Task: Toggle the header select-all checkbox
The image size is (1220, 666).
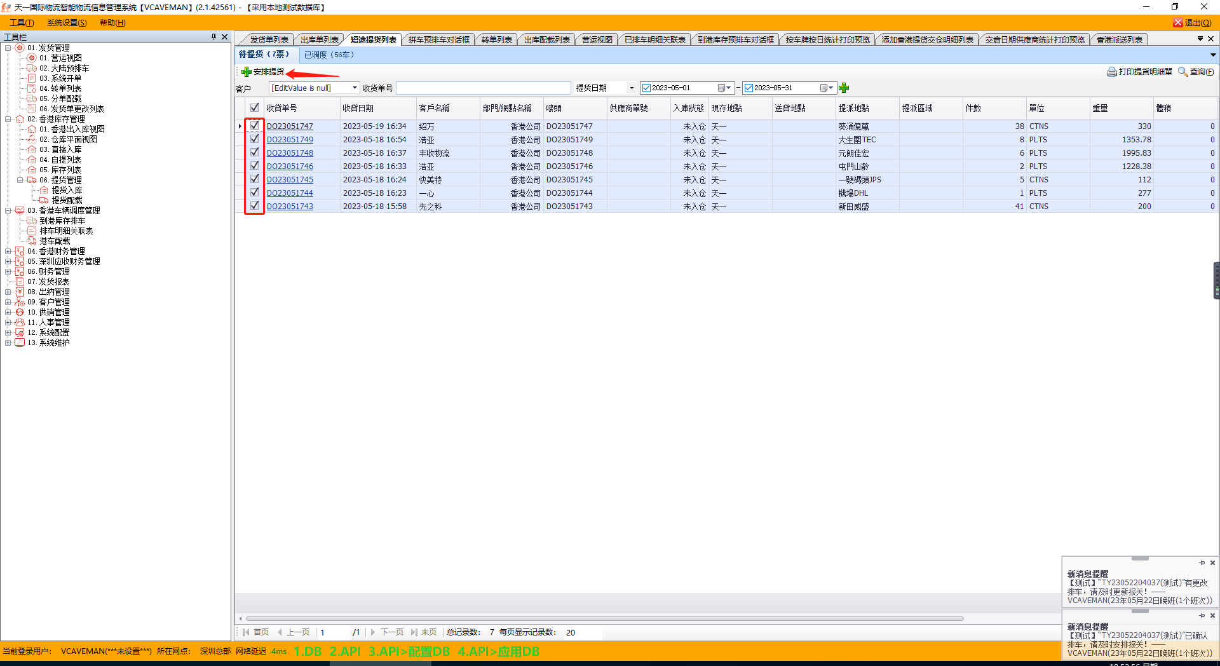Action: [254, 108]
